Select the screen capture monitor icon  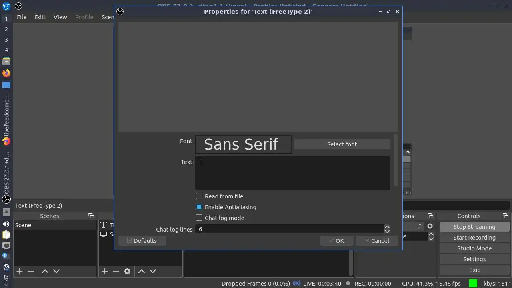[x=104, y=234]
